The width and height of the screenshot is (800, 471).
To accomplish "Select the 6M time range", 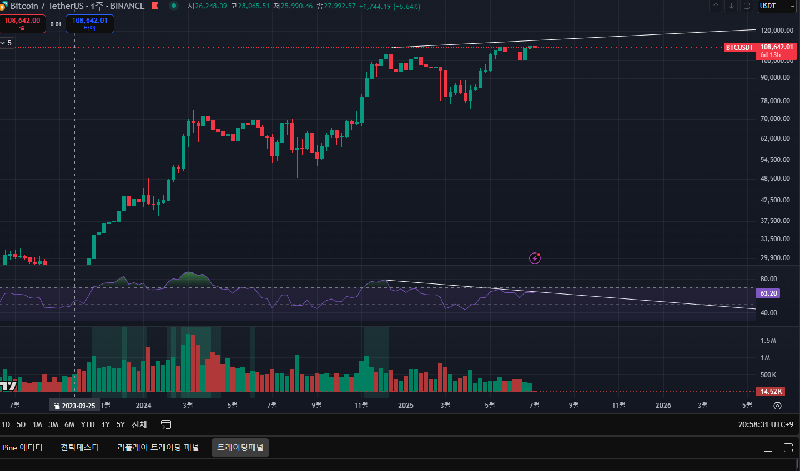I will (69, 424).
